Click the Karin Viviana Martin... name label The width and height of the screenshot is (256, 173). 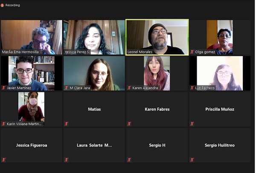pos(24,124)
